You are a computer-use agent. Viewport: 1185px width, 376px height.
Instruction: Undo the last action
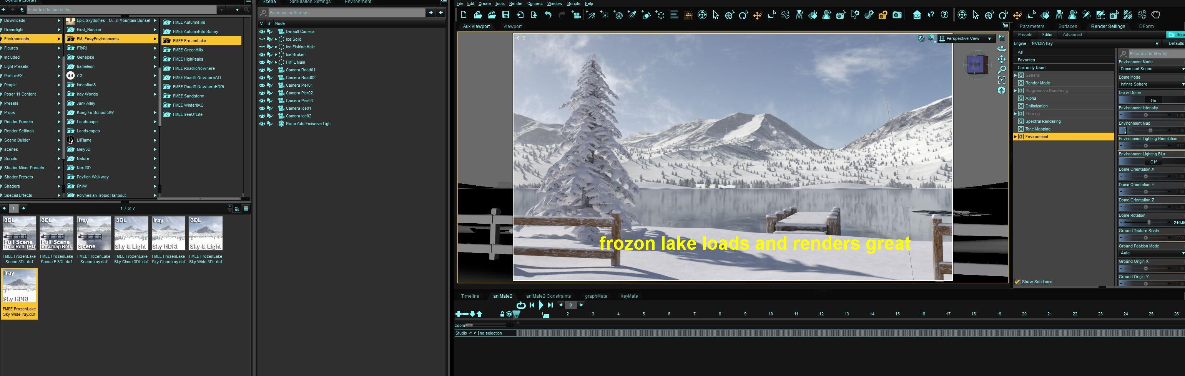tap(548, 15)
